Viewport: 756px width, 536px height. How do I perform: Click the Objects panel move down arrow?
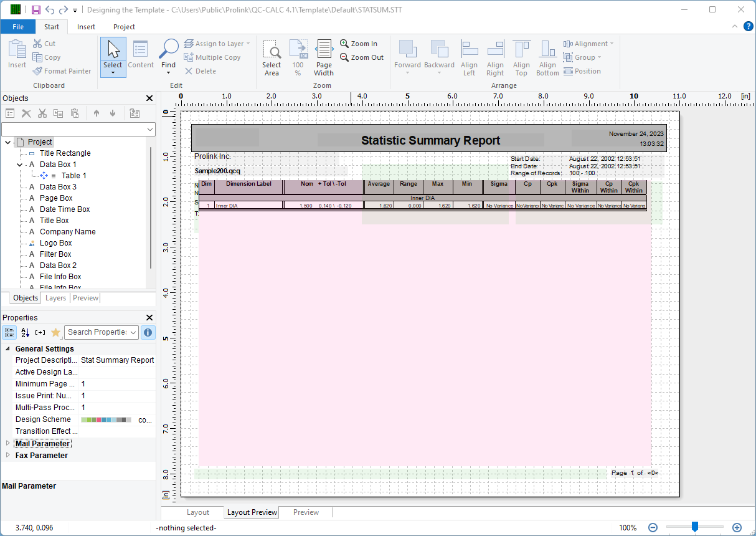coord(113,113)
